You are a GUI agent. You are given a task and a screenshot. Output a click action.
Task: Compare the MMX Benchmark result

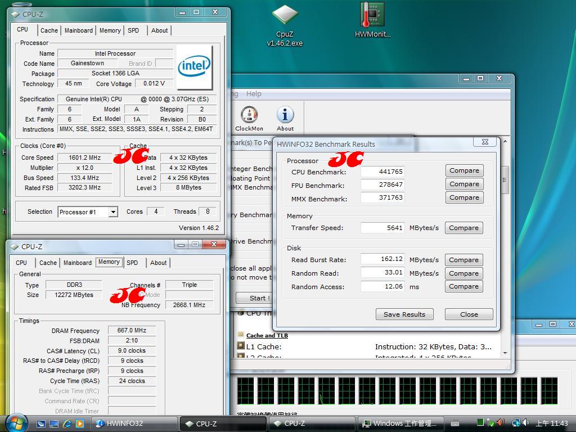tap(464, 197)
